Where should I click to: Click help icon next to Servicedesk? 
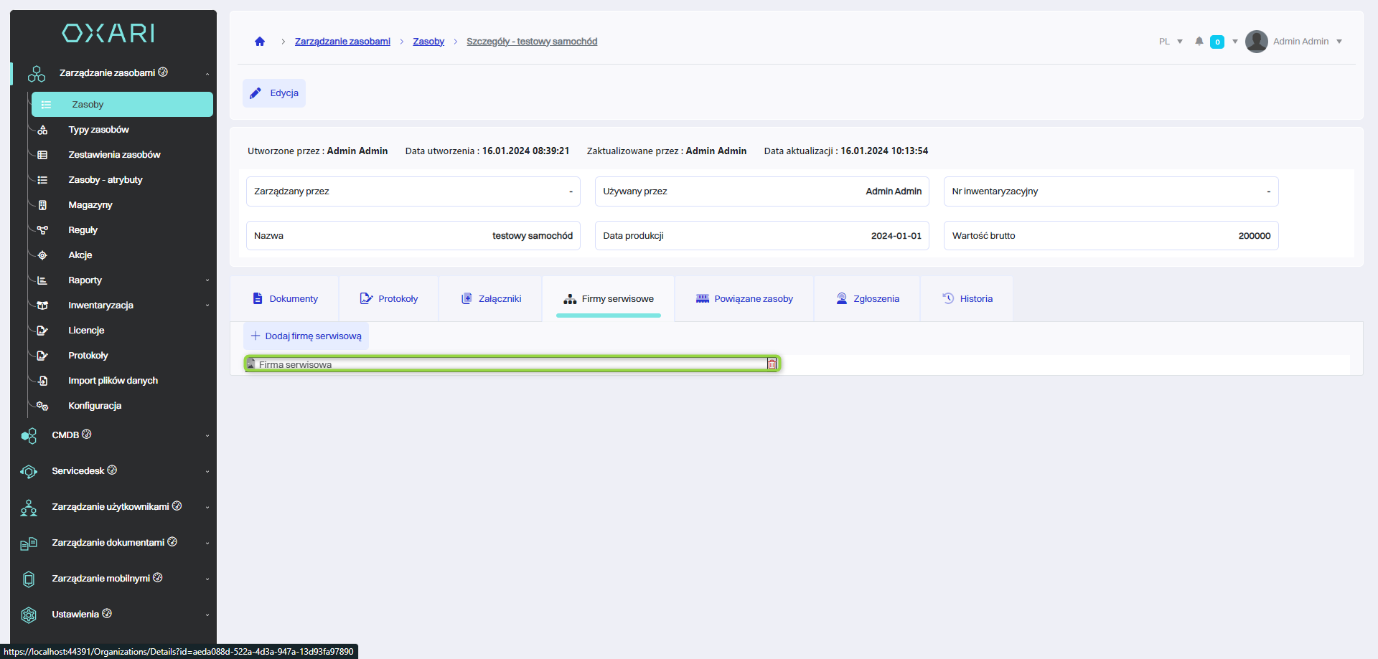[112, 470]
